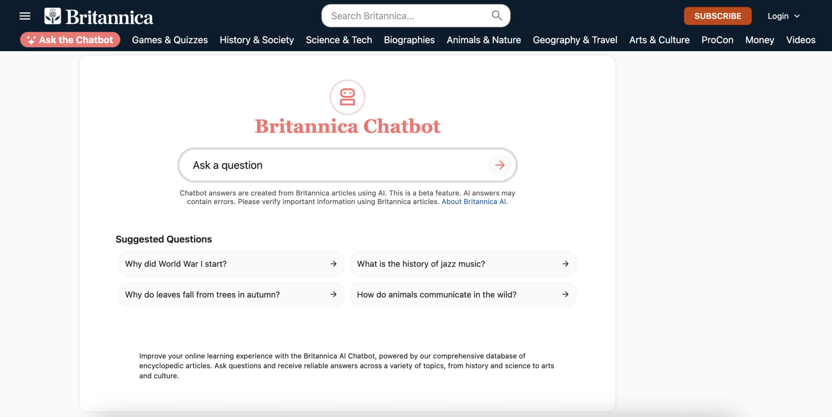Click into the Ask a question field
832x417 pixels.
coord(333,165)
